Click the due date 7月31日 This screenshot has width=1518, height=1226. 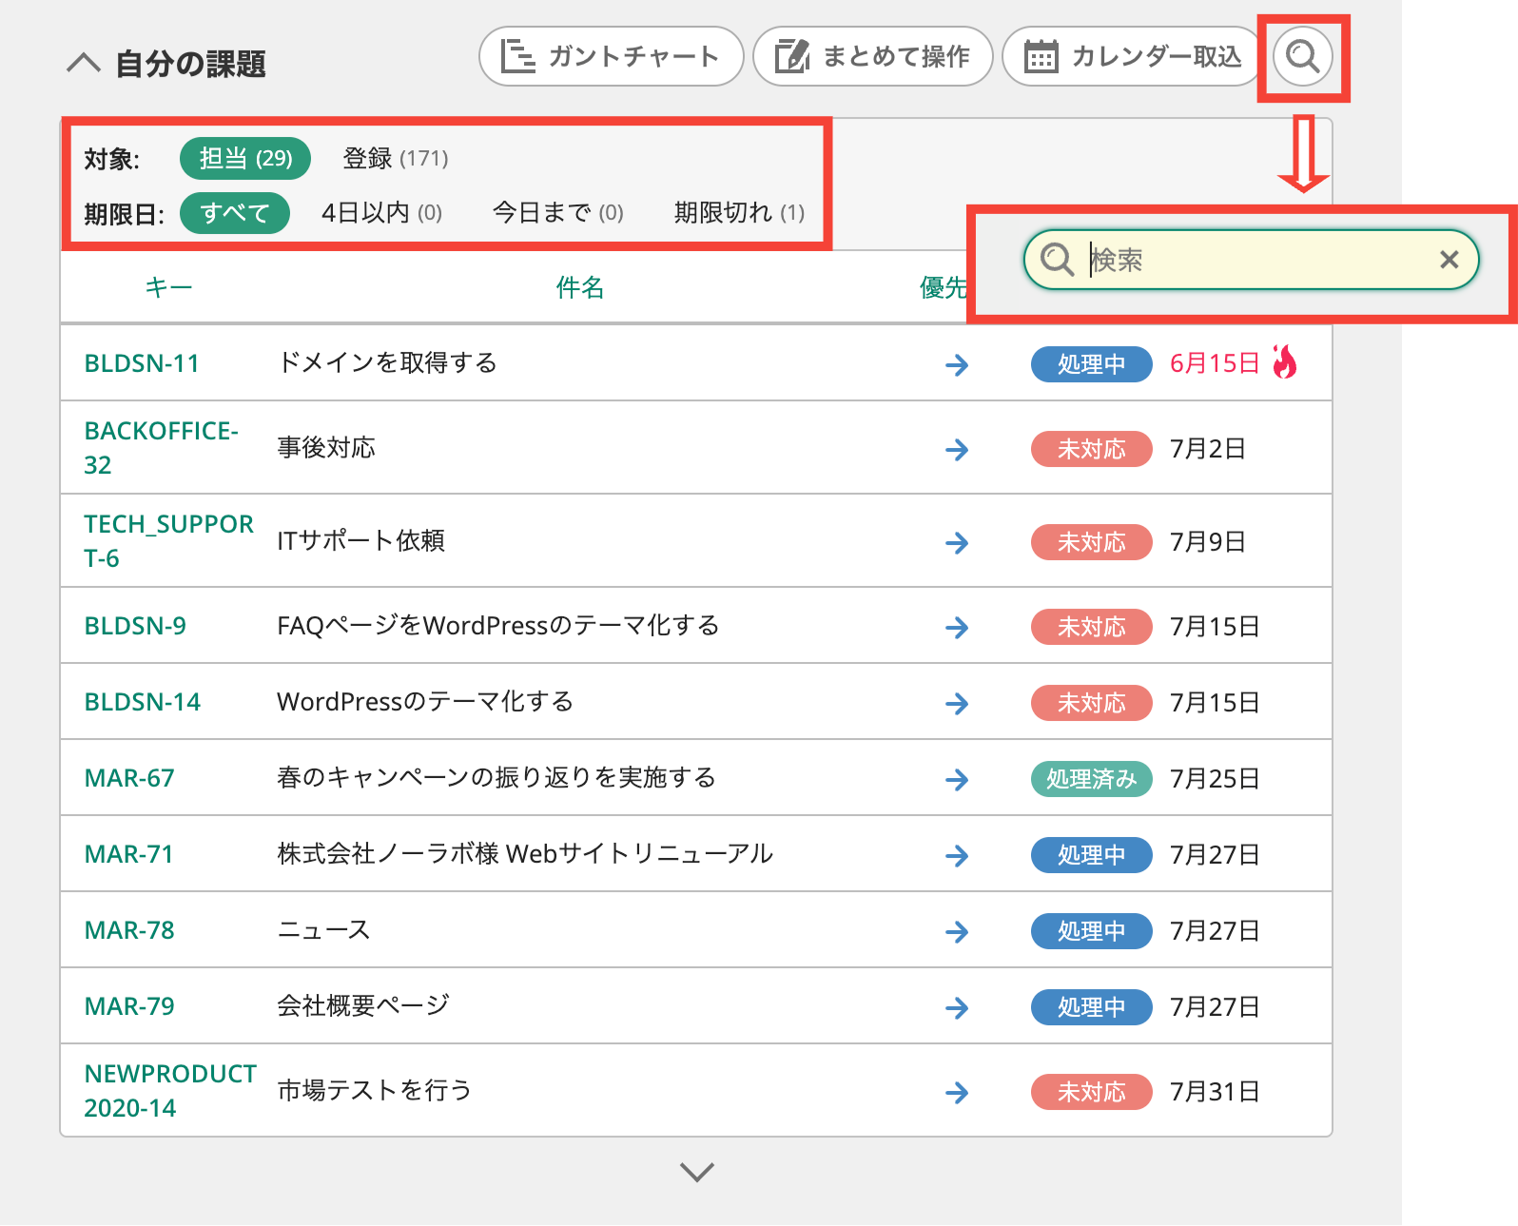(1215, 1091)
